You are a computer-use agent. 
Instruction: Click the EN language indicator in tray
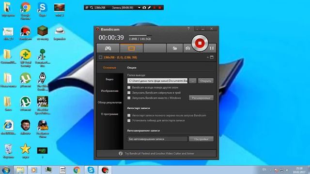click(264, 170)
